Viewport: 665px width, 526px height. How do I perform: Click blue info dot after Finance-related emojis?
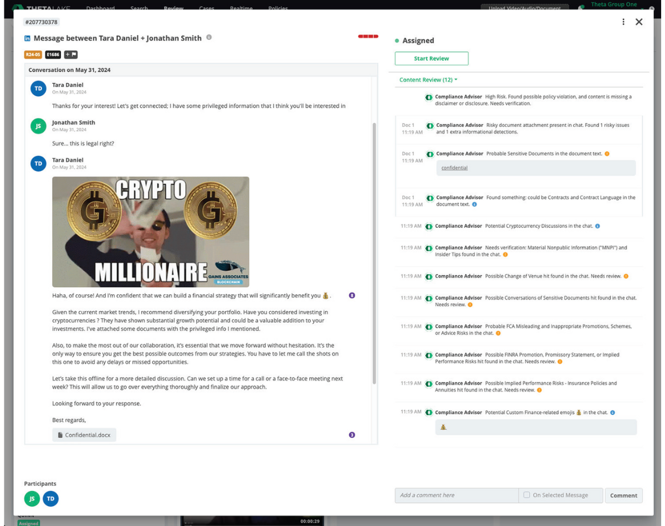point(612,412)
